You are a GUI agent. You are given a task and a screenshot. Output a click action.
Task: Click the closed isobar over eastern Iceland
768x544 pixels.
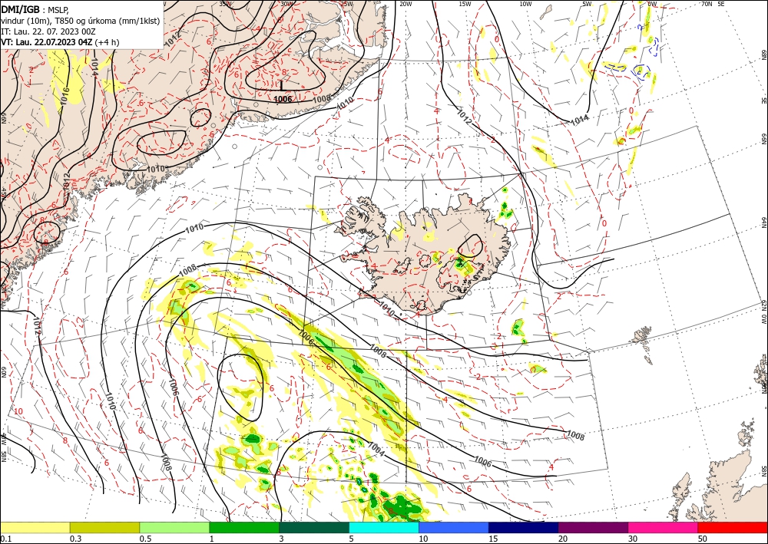point(472,246)
